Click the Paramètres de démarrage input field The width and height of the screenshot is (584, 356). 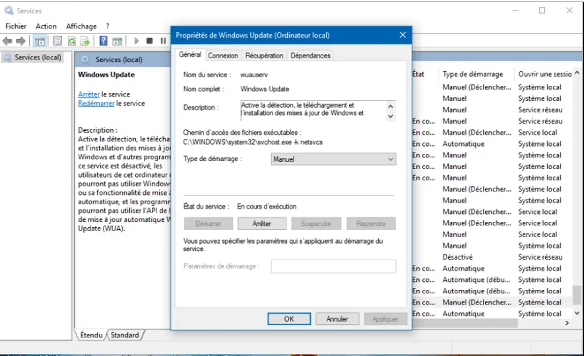pos(333,266)
